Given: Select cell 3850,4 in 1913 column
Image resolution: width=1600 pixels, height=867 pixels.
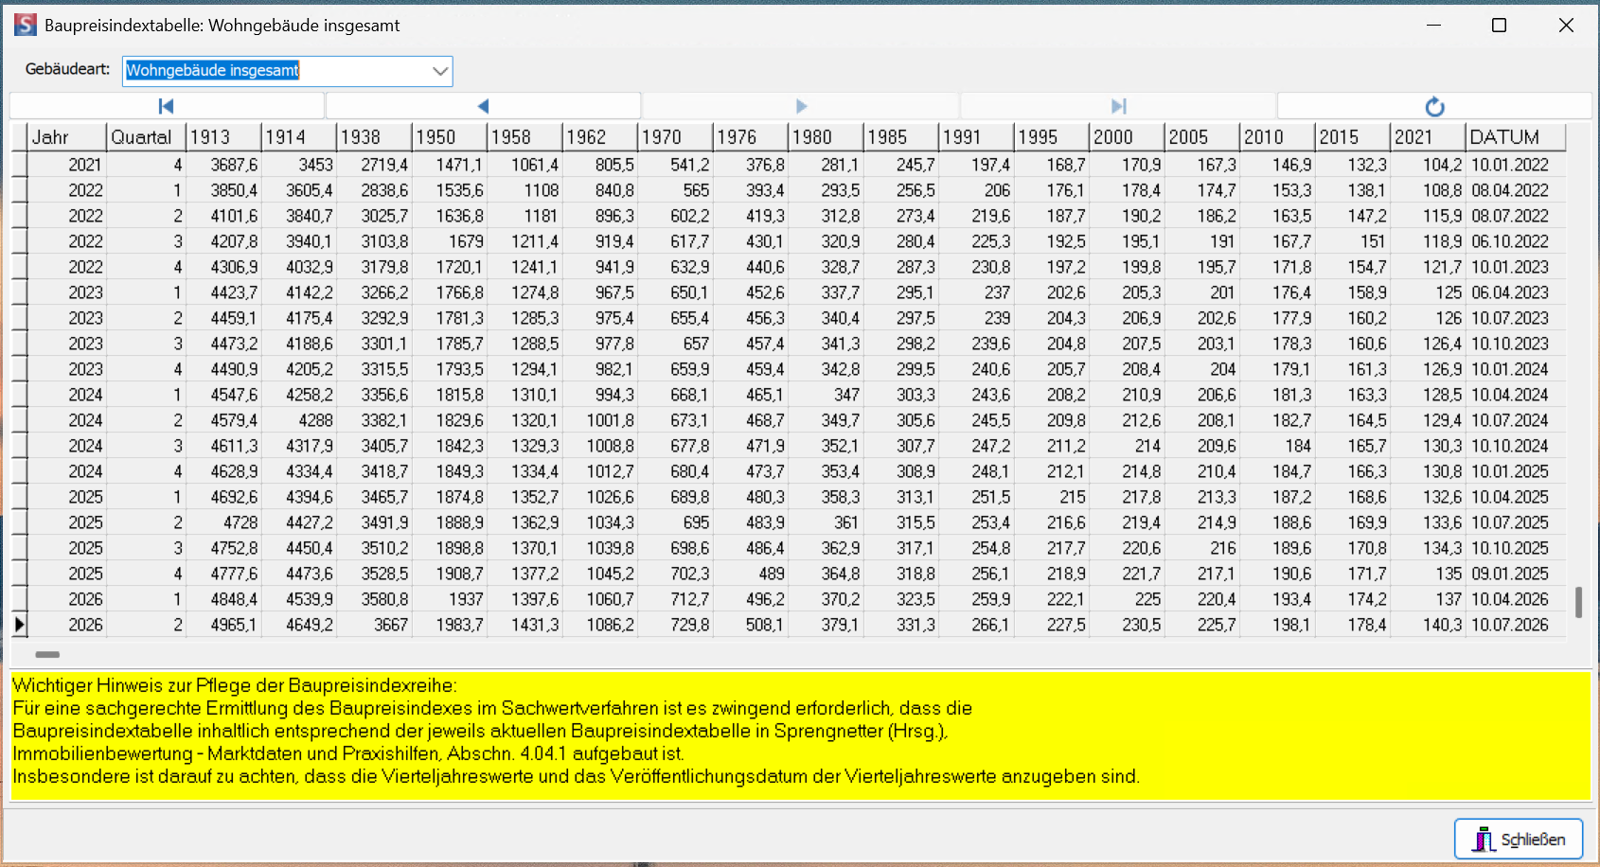Looking at the screenshot, I should click(x=223, y=190).
